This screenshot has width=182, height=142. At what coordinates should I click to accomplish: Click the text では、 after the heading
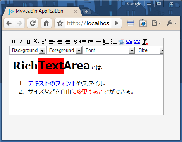pyautogui.click(x=97, y=68)
